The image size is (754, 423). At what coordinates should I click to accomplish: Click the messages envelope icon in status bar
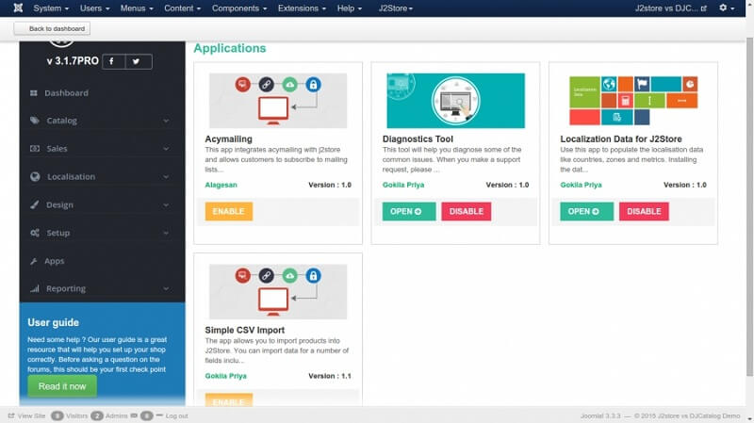(x=134, y=415)
